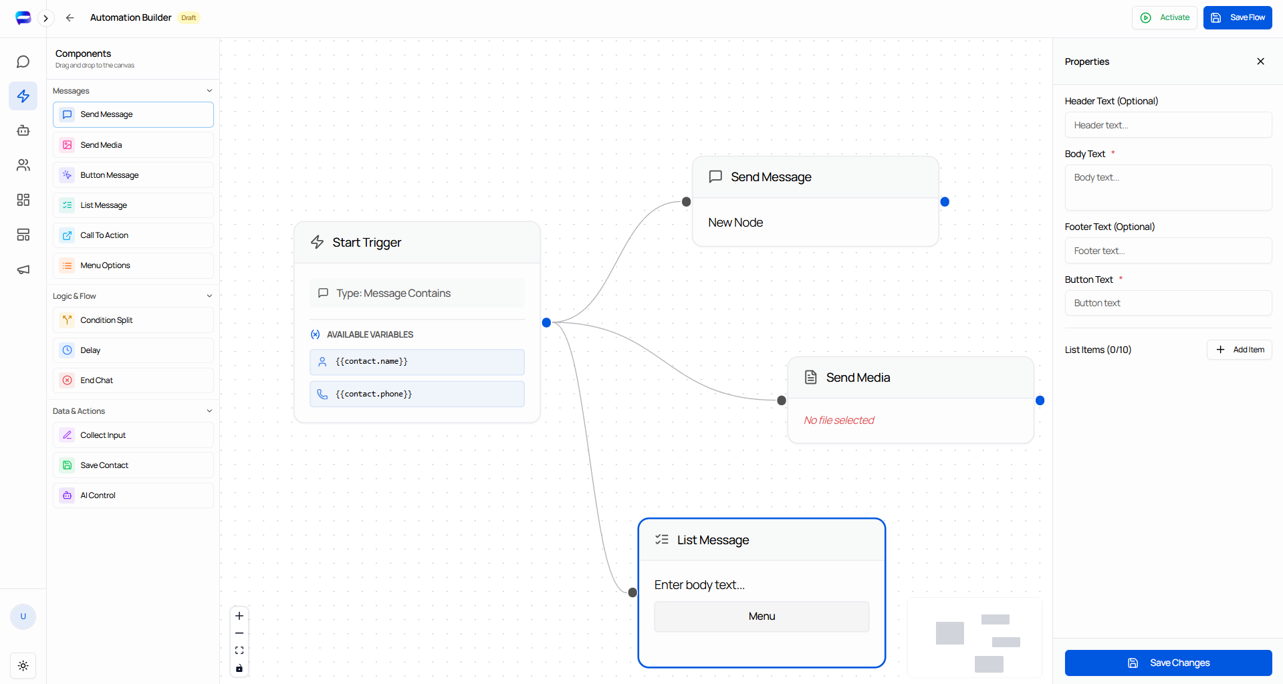Click the zoom in plus control
The height and width of the screenshot is (684, 1283).
point(239,616)
